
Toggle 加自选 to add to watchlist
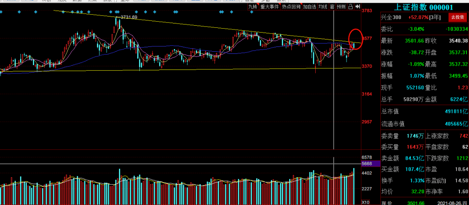coord(309,7)
